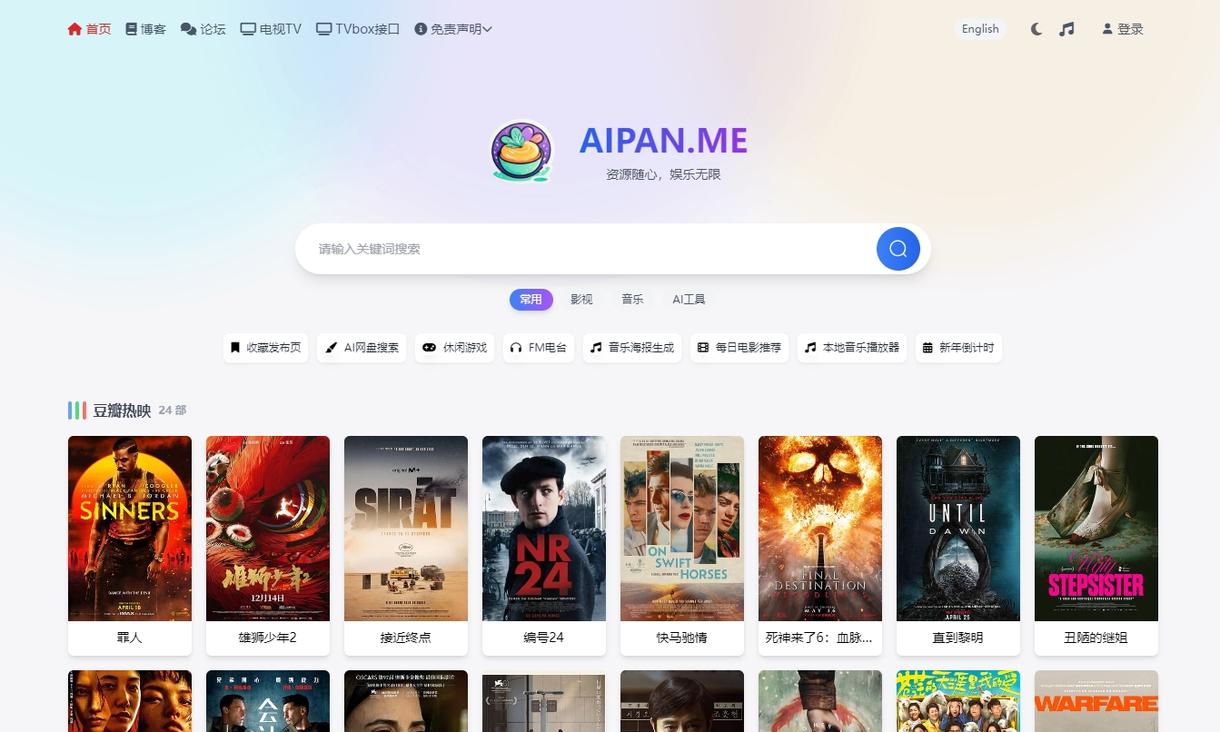Open the NR 24 movie poster
The height and width of the screenshot is (732, 1220).
[544, 529]
